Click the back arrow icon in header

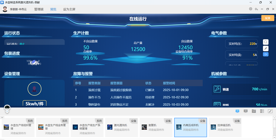[256, 9]
